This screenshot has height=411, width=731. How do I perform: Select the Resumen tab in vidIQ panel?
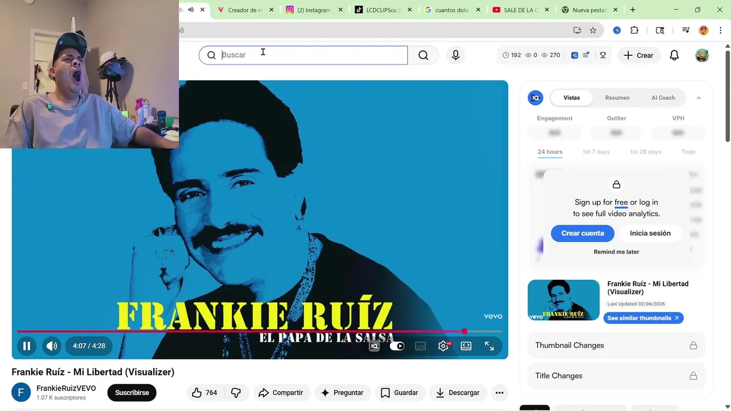[x=617, y=98]
